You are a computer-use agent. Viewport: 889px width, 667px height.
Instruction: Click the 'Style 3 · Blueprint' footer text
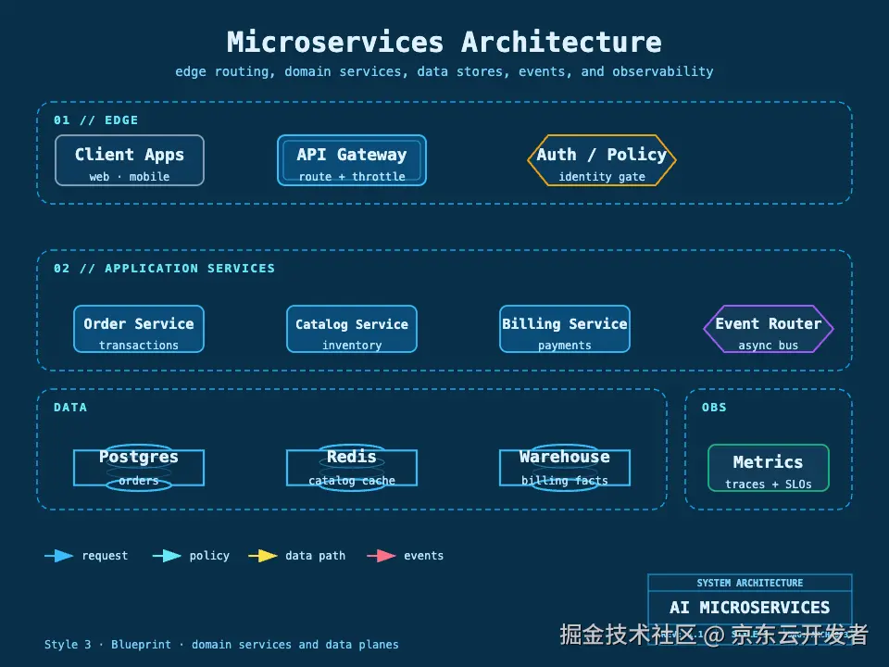[x=221, y=645]
